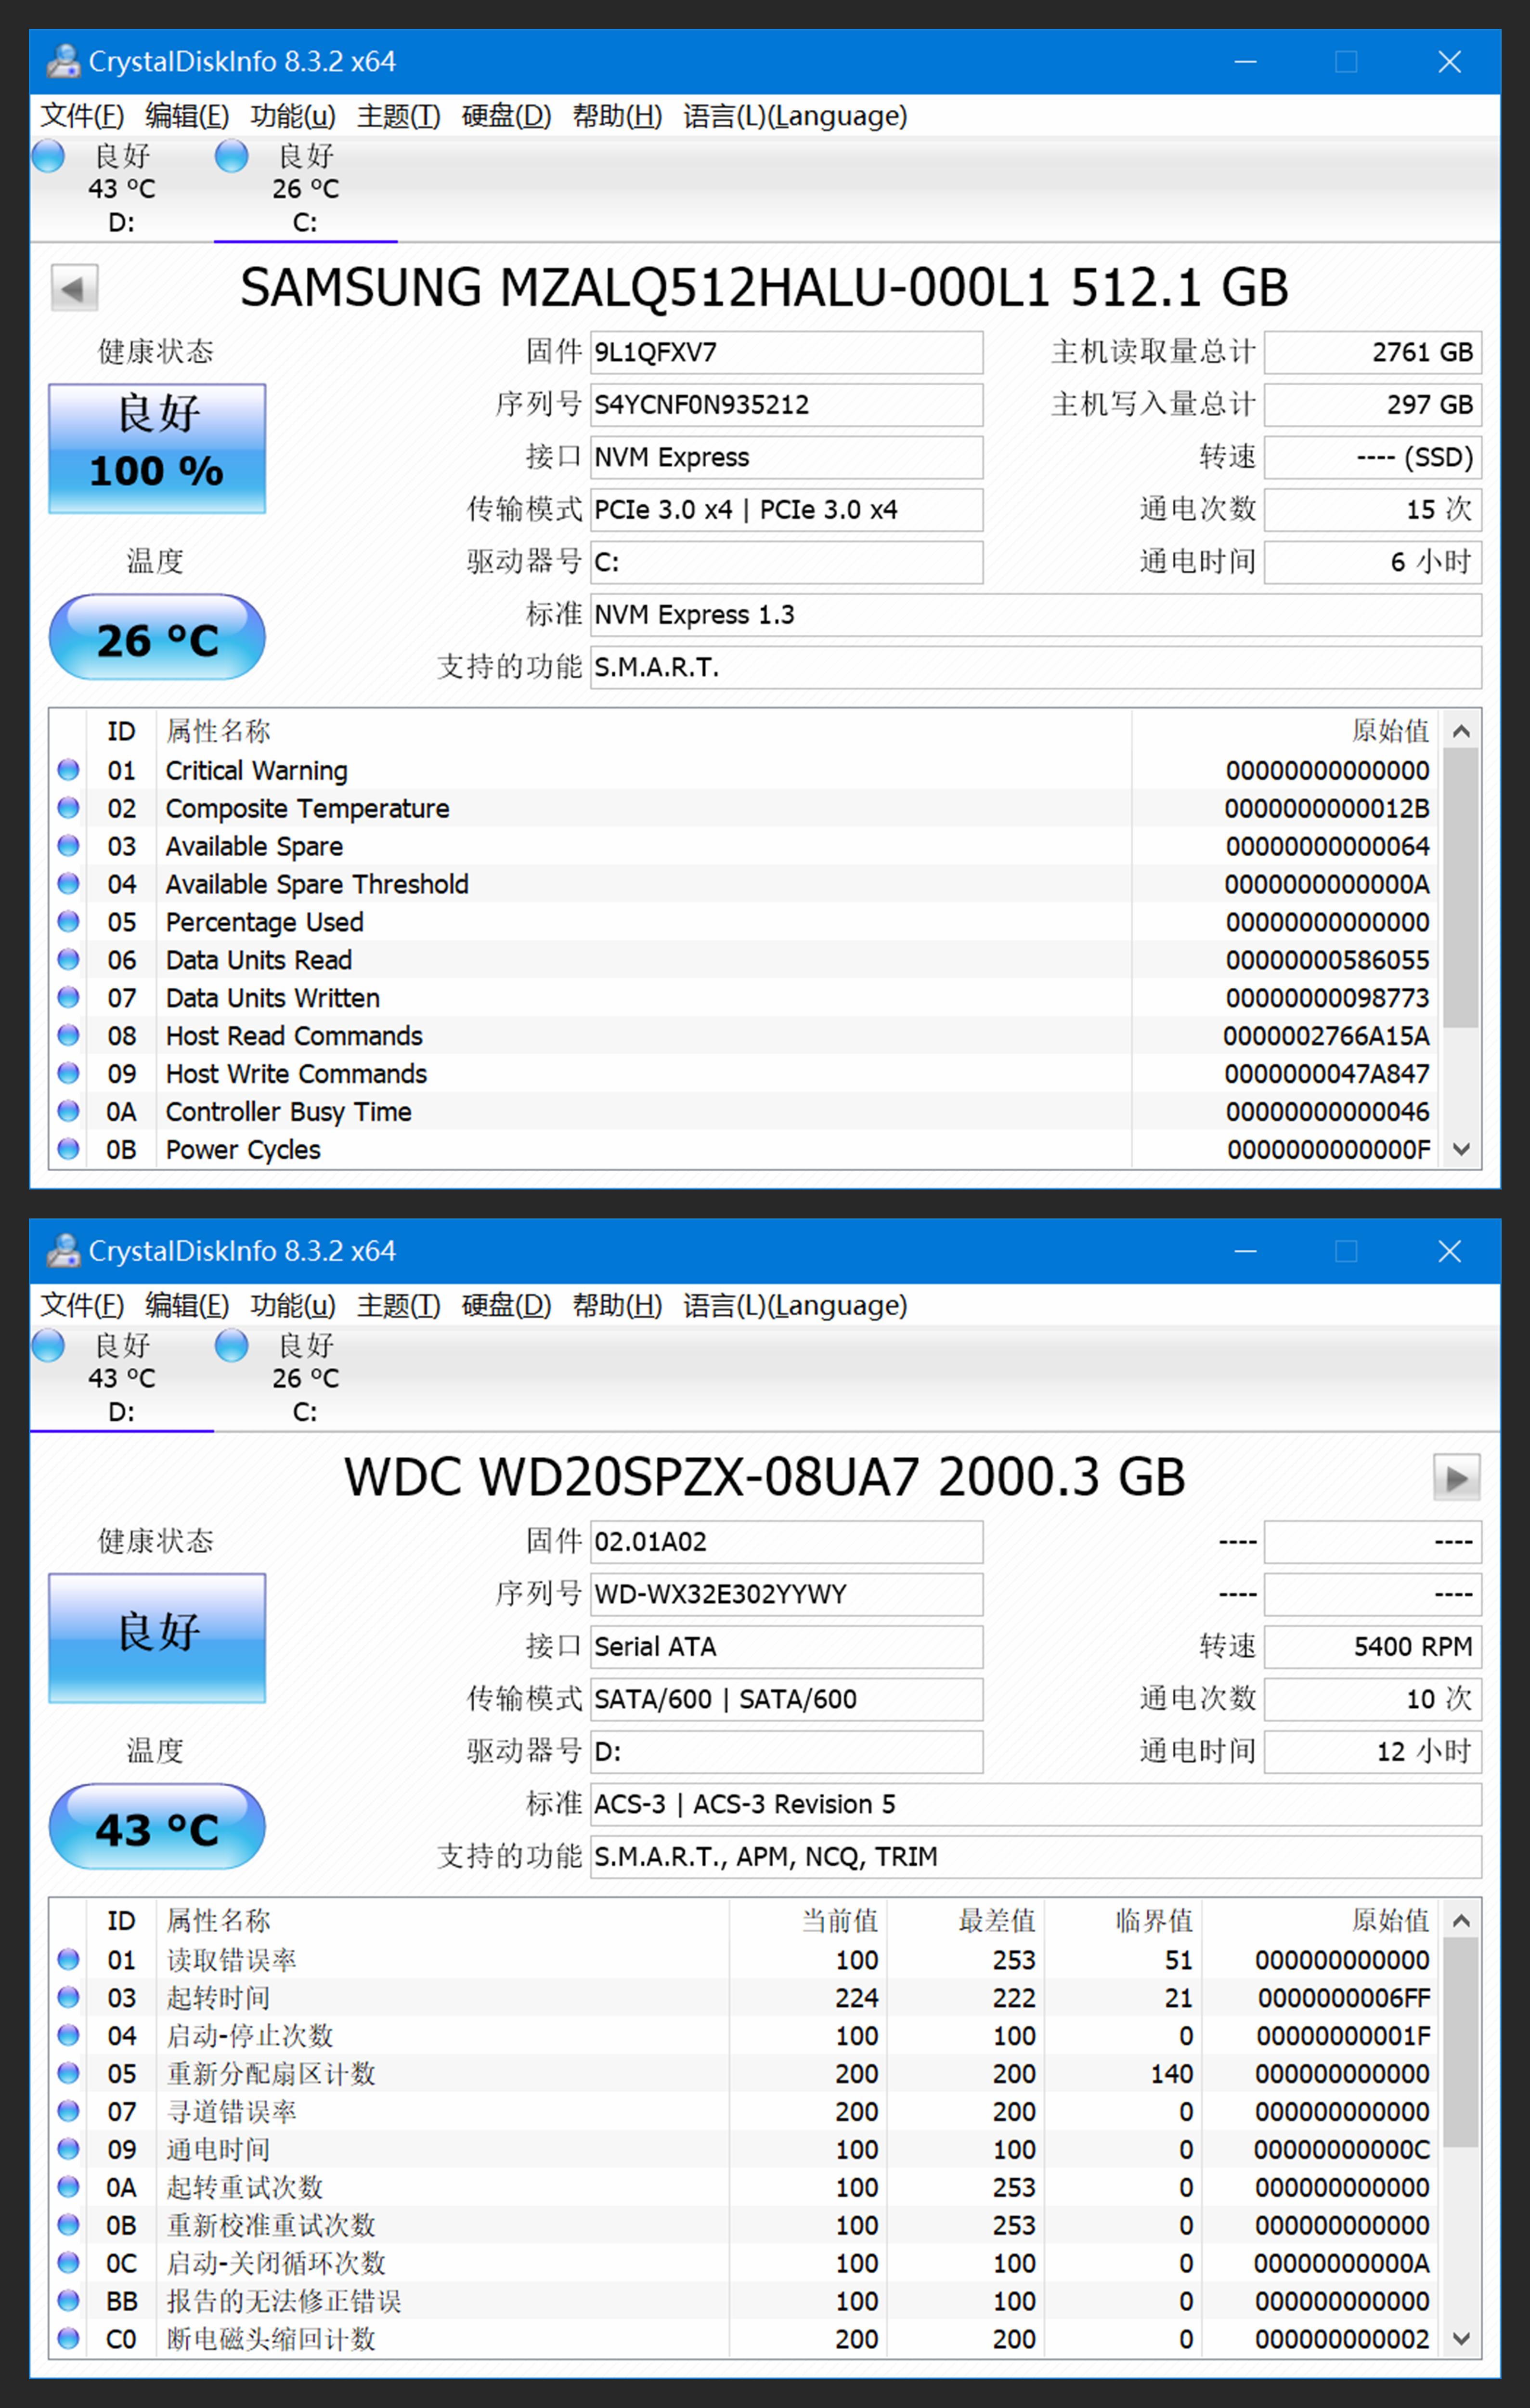Open the 文件(F) file menu
Screen dimensions: 1530x2408
click(x=82, y=116)
